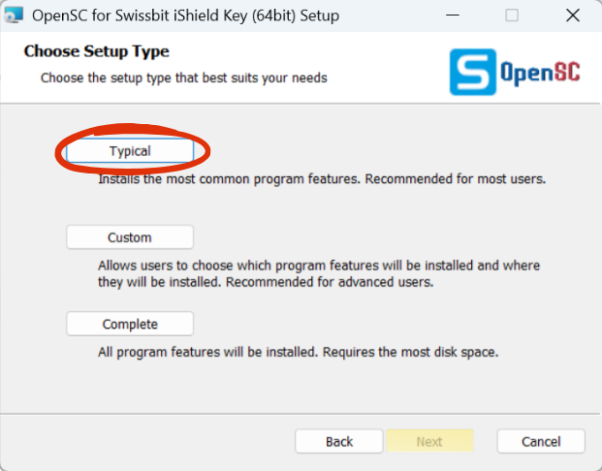Click the Typical option description text
The image size is (602, 471).
click(x=322, y=179)
